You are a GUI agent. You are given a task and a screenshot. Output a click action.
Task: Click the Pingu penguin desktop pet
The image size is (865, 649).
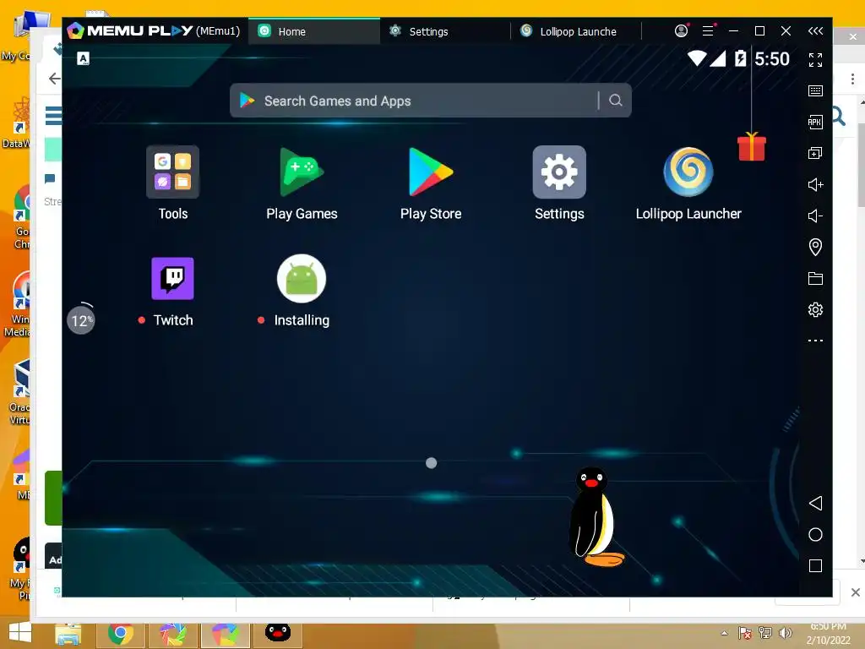[596, 518]
